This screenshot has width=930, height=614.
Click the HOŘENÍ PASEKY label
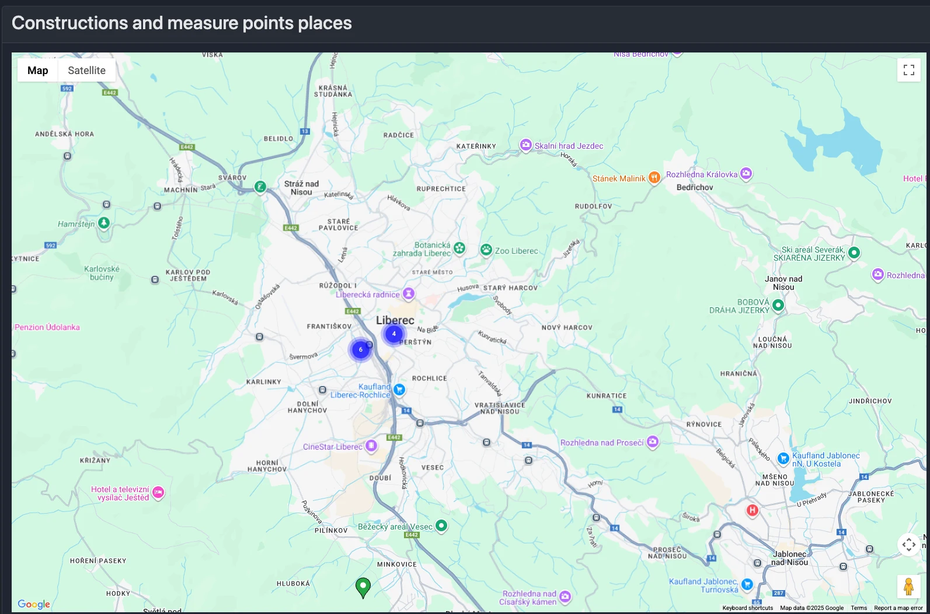(98, 561)
